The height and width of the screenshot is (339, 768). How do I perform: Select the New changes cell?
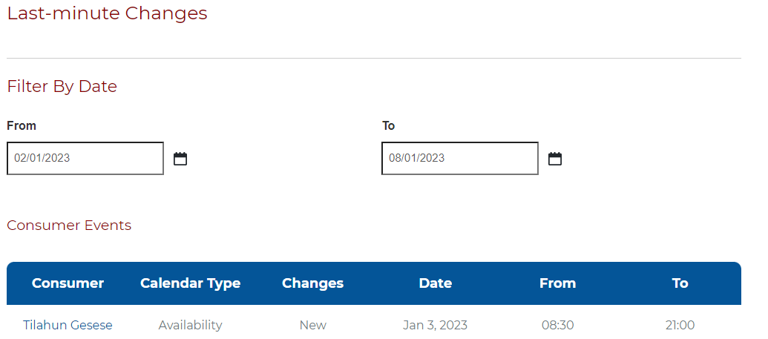[x=312, y=325]
